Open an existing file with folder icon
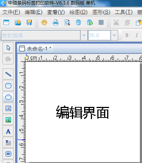Screen dimensions: 142x163 pyautogui.click(x=18, y=23)
